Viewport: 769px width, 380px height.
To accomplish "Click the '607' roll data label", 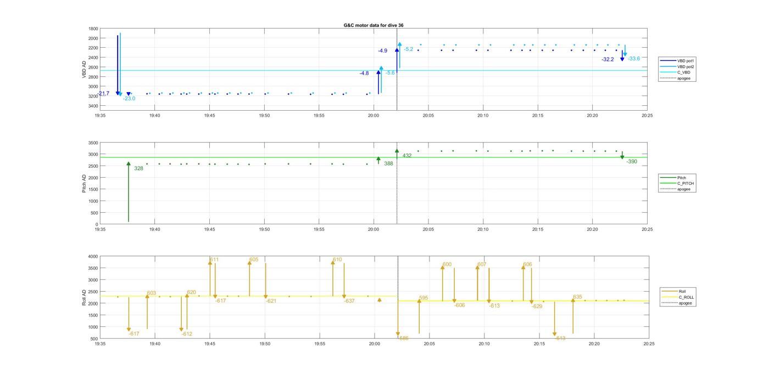I will pos(482,264).
